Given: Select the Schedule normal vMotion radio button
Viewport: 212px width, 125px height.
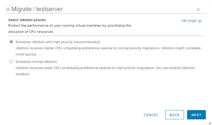Looking at the screenshot, I should click(x=11, y=62).
